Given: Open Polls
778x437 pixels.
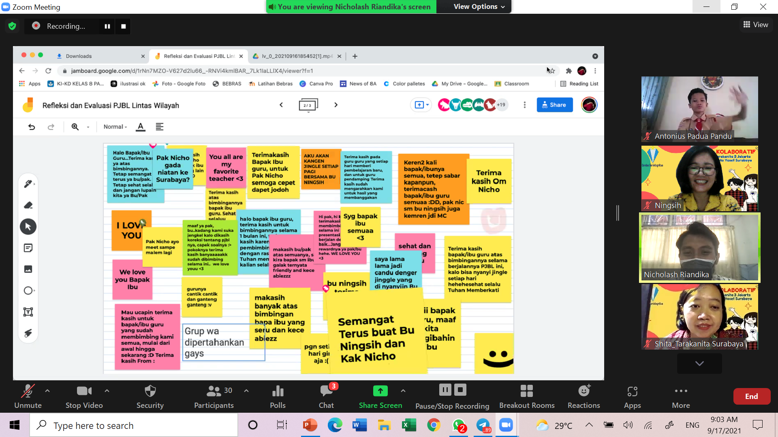Looking at the screenshot, I should 278,397.
